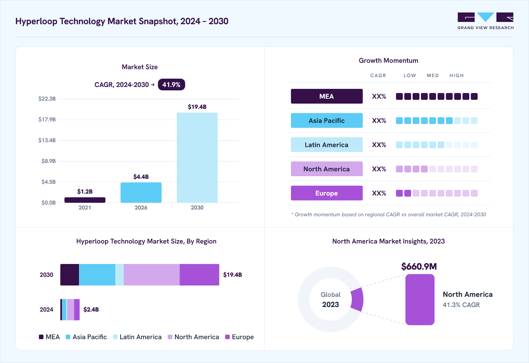Select the MEA region label in Growth Momentum
The image size is (529, 363).
pos(326,96)
